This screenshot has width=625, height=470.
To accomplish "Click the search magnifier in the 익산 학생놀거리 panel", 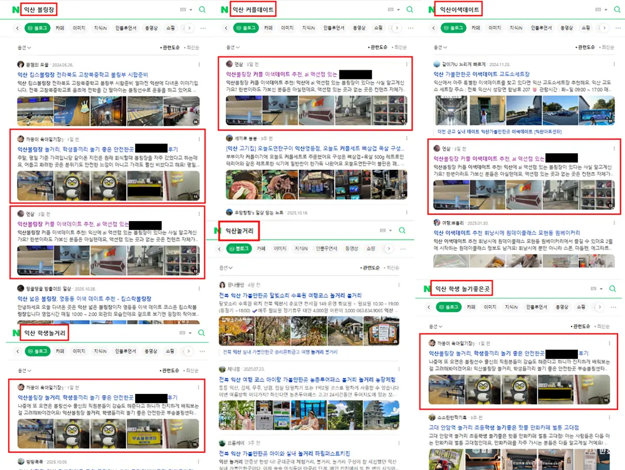I will 201,333.
